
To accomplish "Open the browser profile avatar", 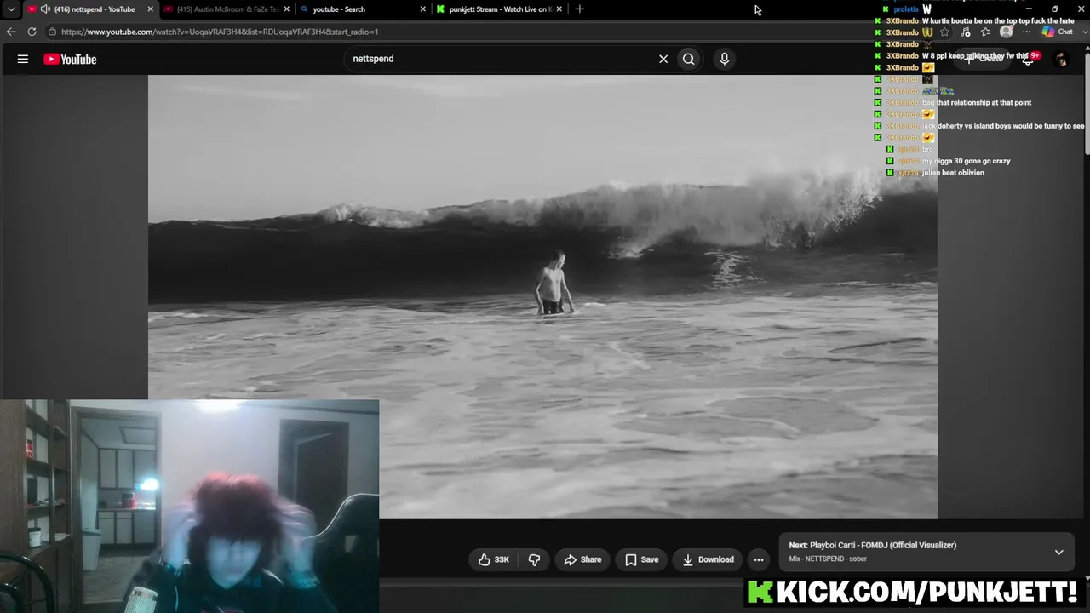I will tap(1006, 32).
